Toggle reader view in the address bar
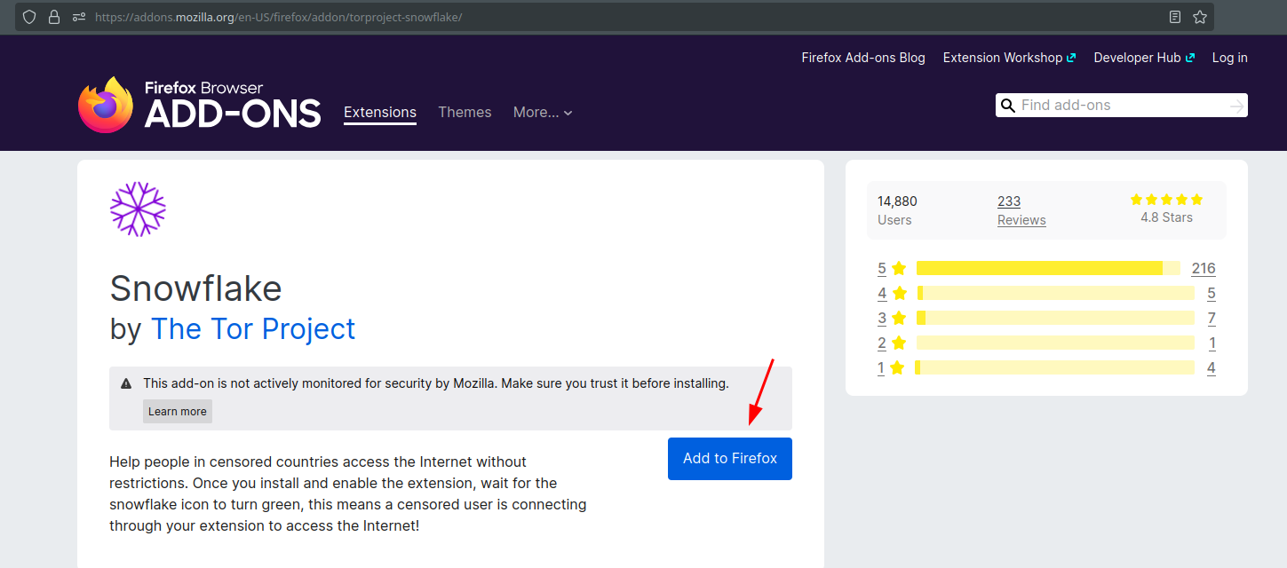 pyautogui.click(x=1175, y=17)
